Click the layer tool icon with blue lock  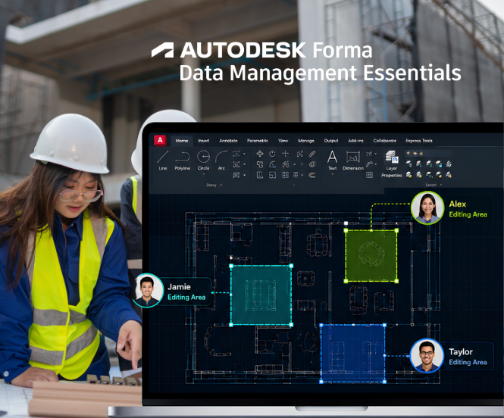[x=439, y=164]
